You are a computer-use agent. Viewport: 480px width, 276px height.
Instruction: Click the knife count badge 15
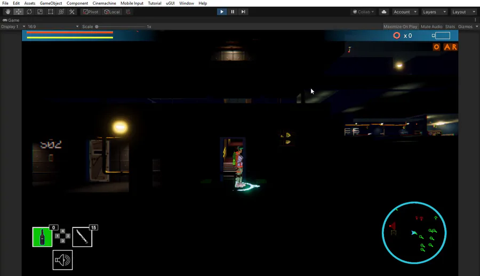[x=93, y=228]
